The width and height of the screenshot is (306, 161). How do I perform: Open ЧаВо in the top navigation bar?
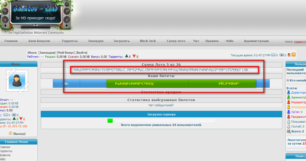pyautogui.click(x=229, y=41)
